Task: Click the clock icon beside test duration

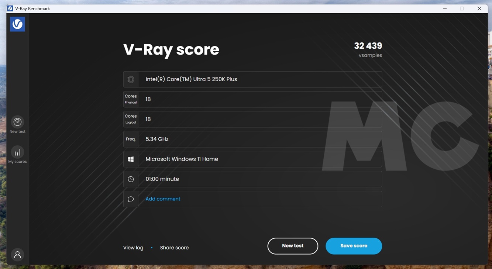Action: tap(131, 179)
